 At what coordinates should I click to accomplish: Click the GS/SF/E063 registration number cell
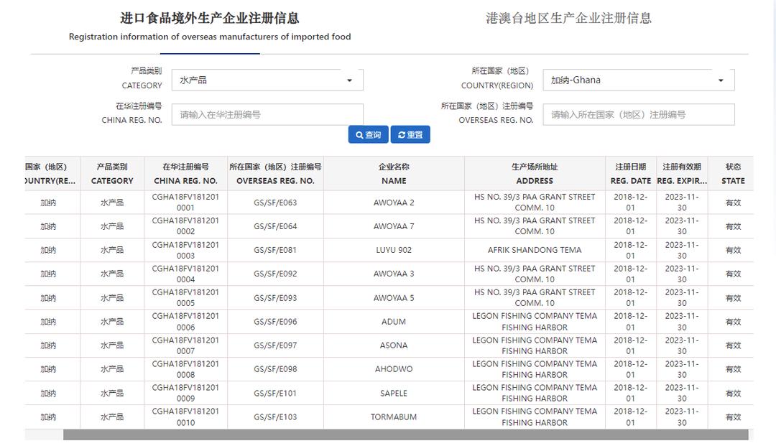coord(275,203)
